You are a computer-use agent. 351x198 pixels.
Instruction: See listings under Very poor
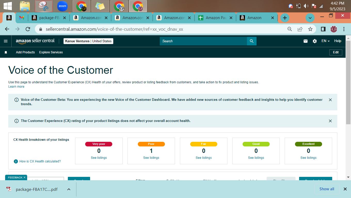coord(99,158)
